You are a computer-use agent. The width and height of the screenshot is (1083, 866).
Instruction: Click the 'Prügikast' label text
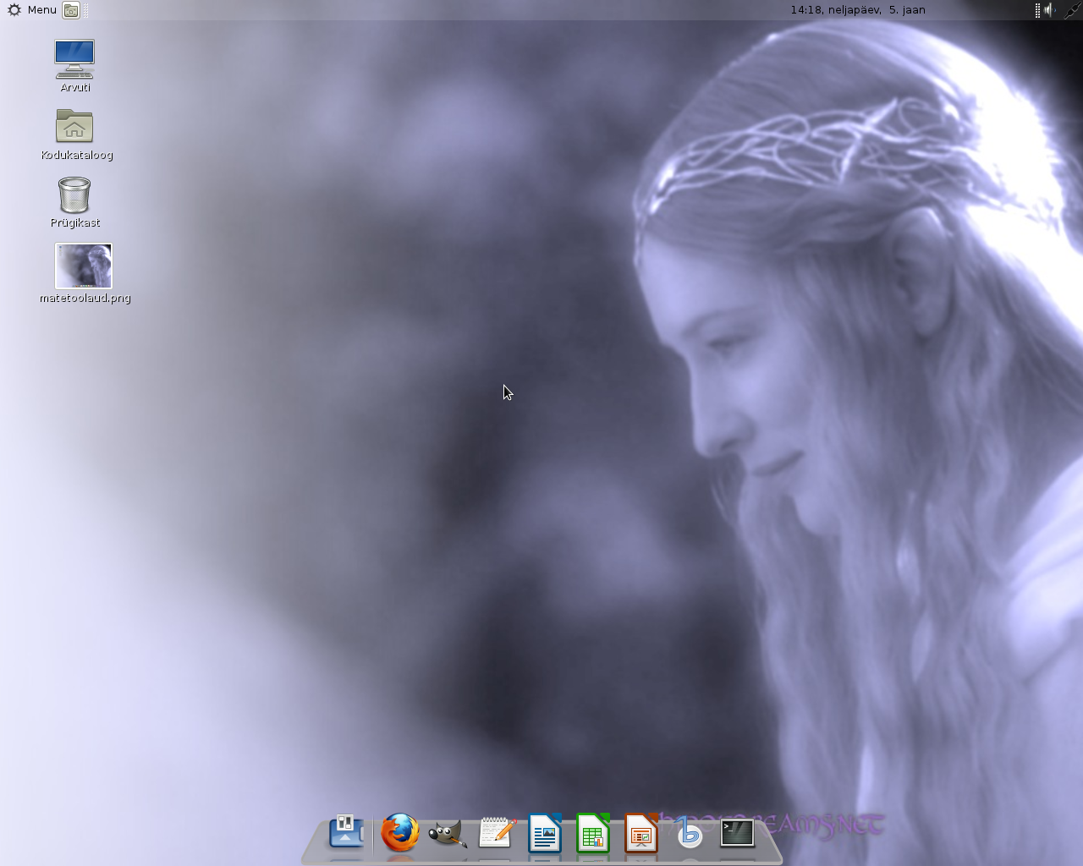click(75, 222)
